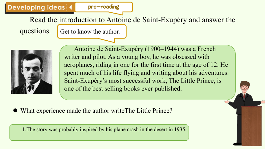This screenshot has height=149, width=265.
Task: Click the black bullet point before the question
Action: click(x=15, y=111)
